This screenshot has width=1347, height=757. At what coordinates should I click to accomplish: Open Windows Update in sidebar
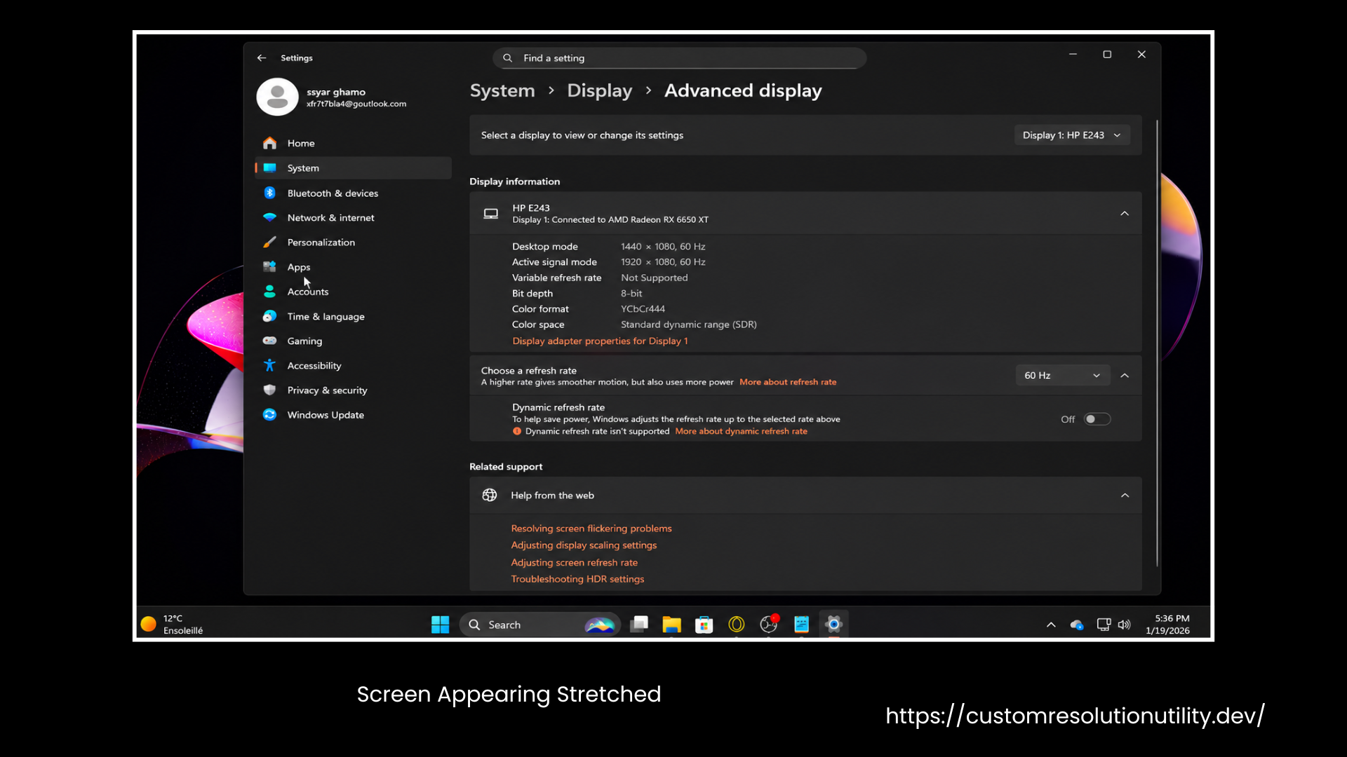tap(353, 415)
